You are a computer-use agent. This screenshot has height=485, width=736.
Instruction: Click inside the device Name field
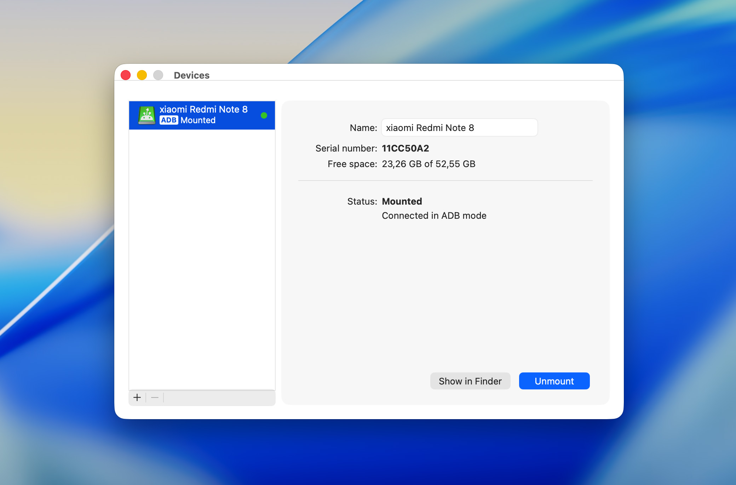(459, 127)
